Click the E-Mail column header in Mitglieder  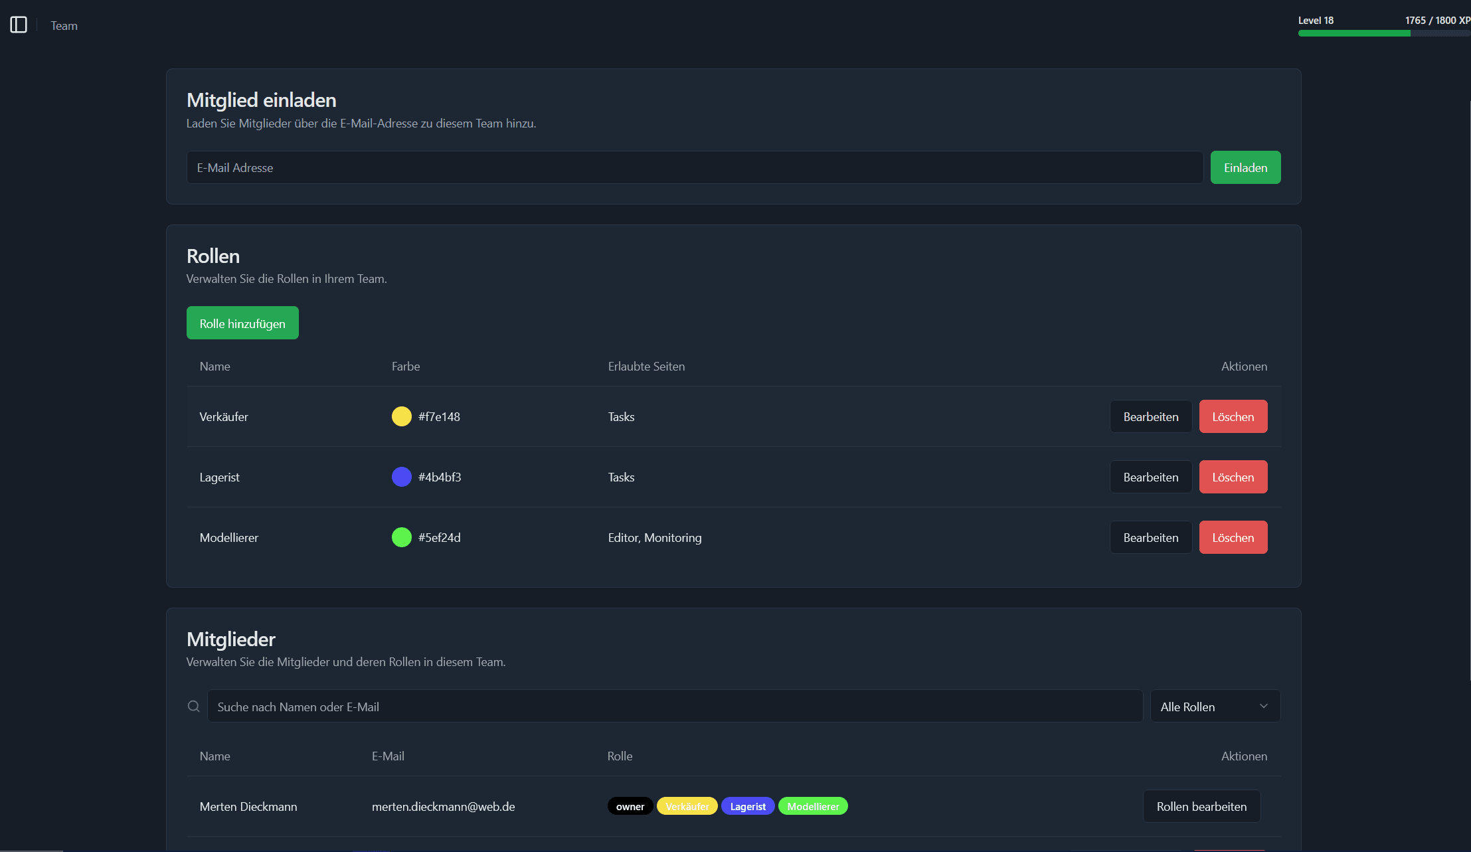[388, 756]
